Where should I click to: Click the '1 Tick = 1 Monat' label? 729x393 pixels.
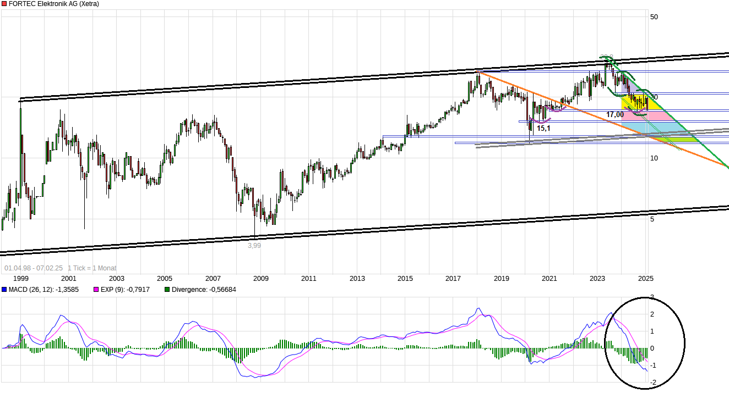92,268
